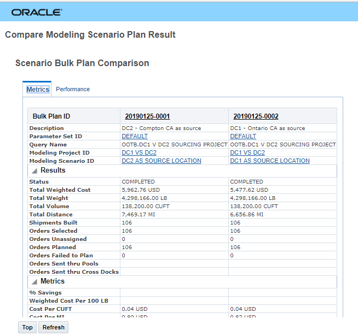Open bulk plan 20190125-0002 link
Screen dimensions: 358x336
point(256,116)
